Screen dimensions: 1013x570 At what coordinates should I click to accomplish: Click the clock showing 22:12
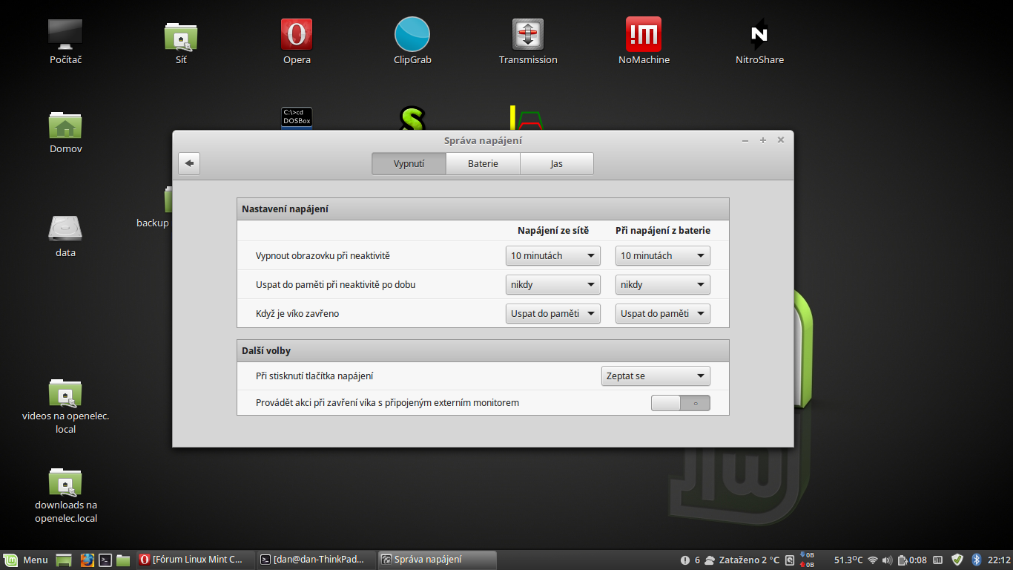(x=999, y=560)
